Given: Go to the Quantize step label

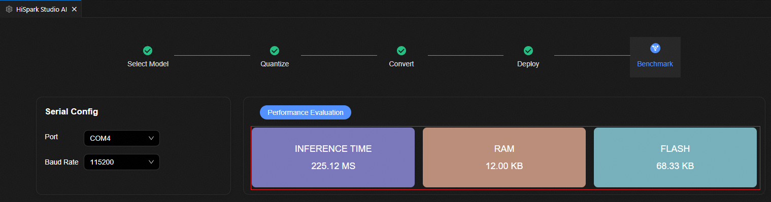Looking at the screenshot, I should (x=275, y=64).
